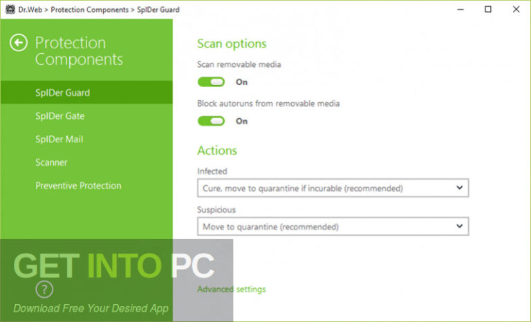Maximize the Dr.Web window
Image resolution: width=531 pixels, height=322 pixels.
488,10
